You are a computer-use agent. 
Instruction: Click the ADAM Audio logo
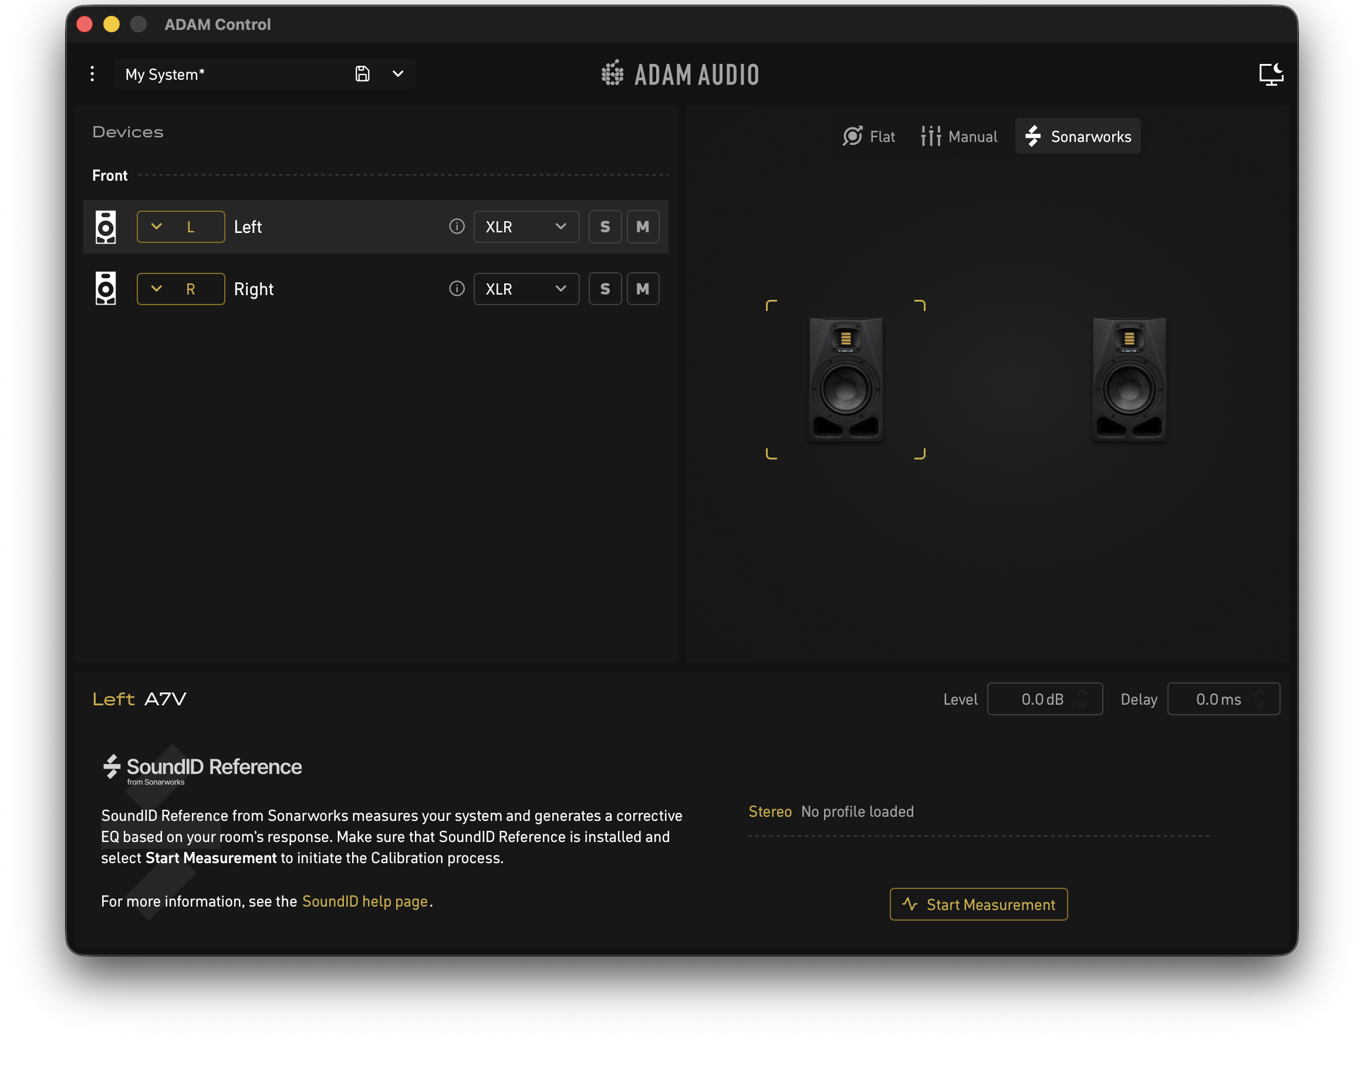click(x=681, y=74)
